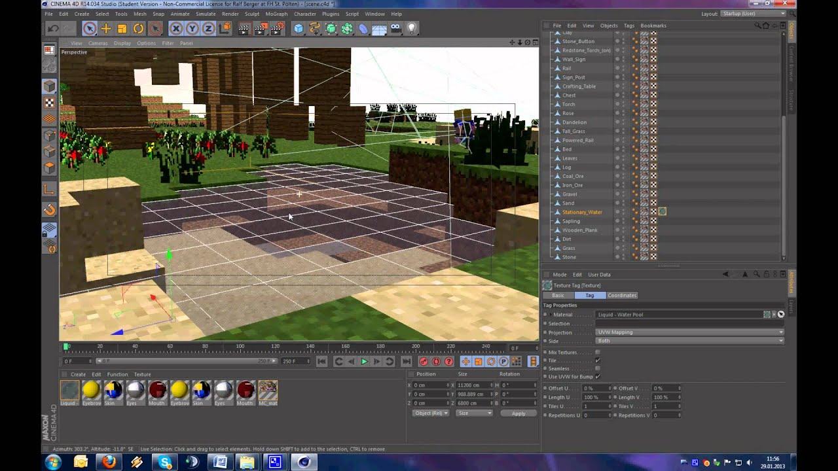Open the Projection UVW Mapping dropdown
838x471 pixels.
point(689,332)
